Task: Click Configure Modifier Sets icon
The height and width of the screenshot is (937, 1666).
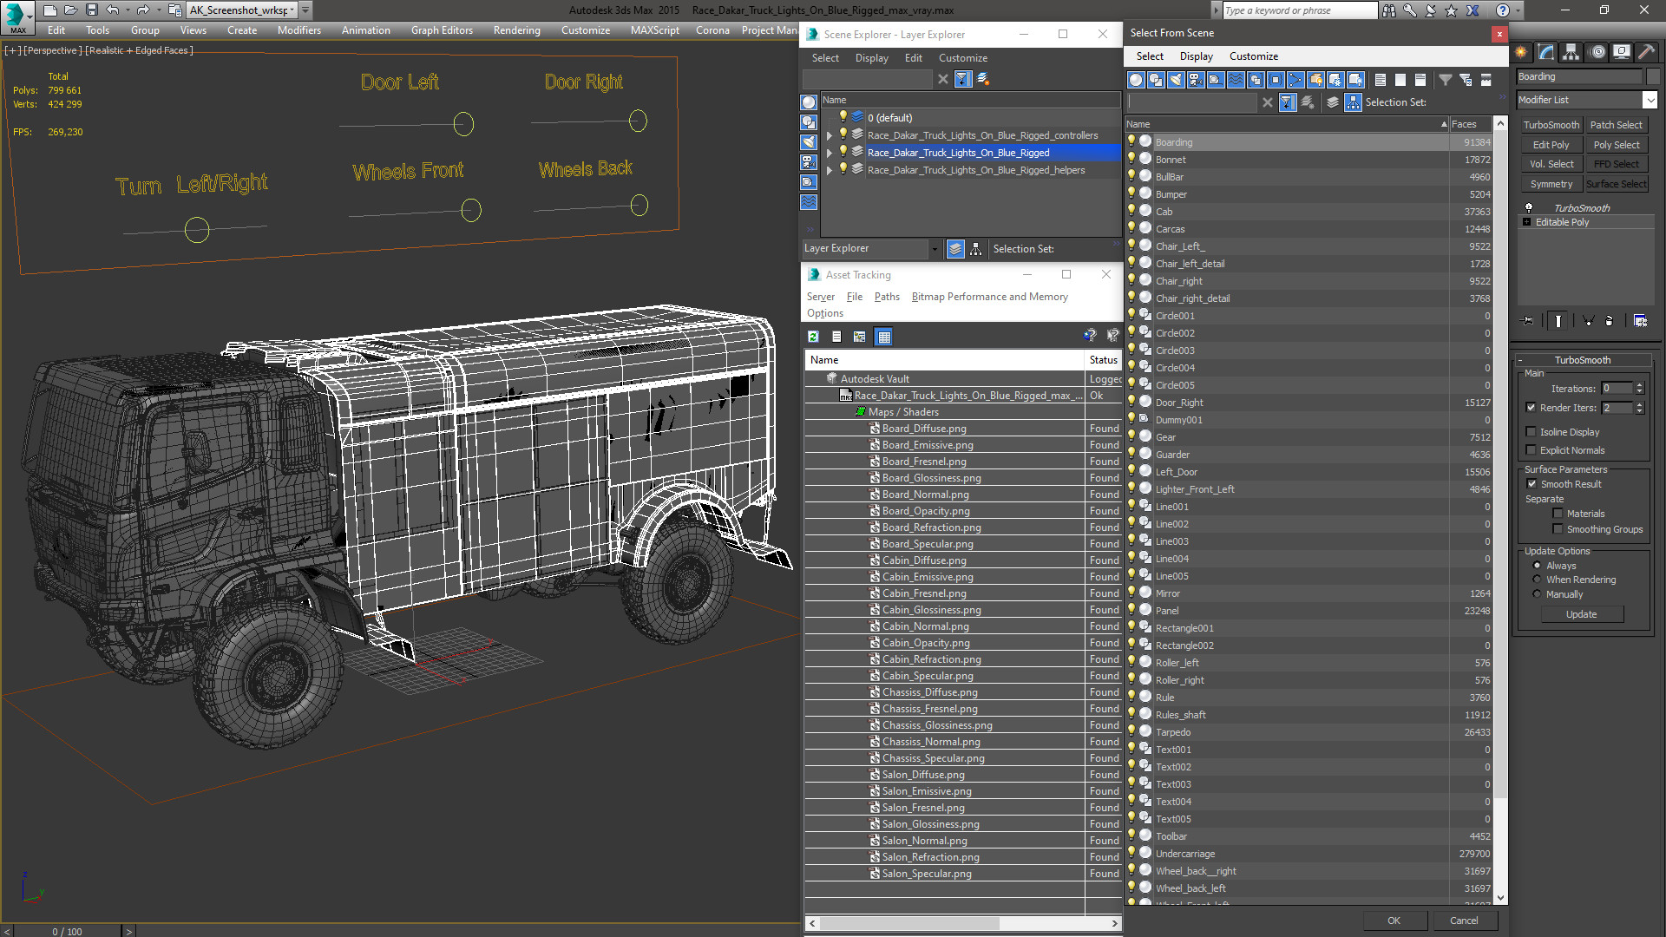Action: pyautogui.click(x=1640, y=321)
